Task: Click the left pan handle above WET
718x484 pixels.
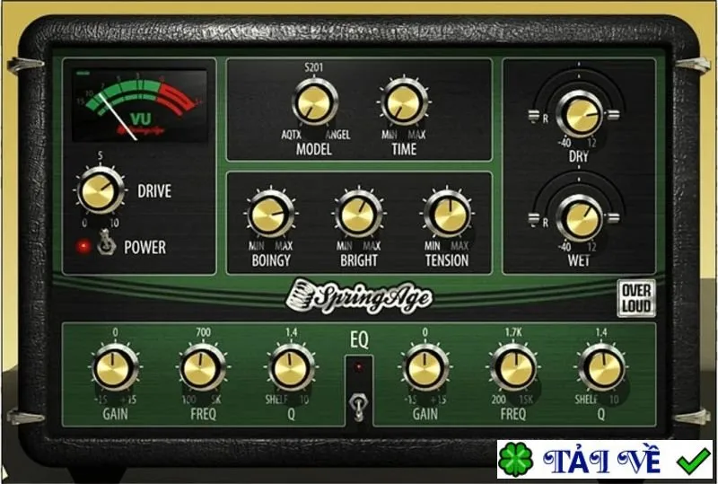Action: coord(534,218)
